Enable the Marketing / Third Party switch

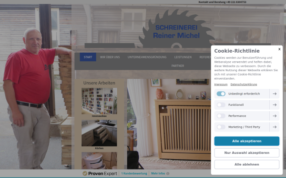point(221,127)
